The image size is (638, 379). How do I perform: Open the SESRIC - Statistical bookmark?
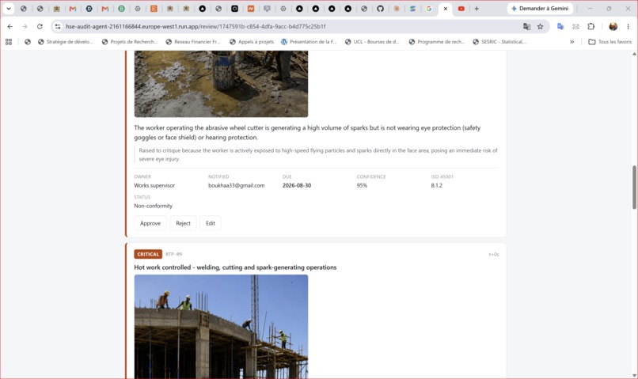tap(499, 41)
